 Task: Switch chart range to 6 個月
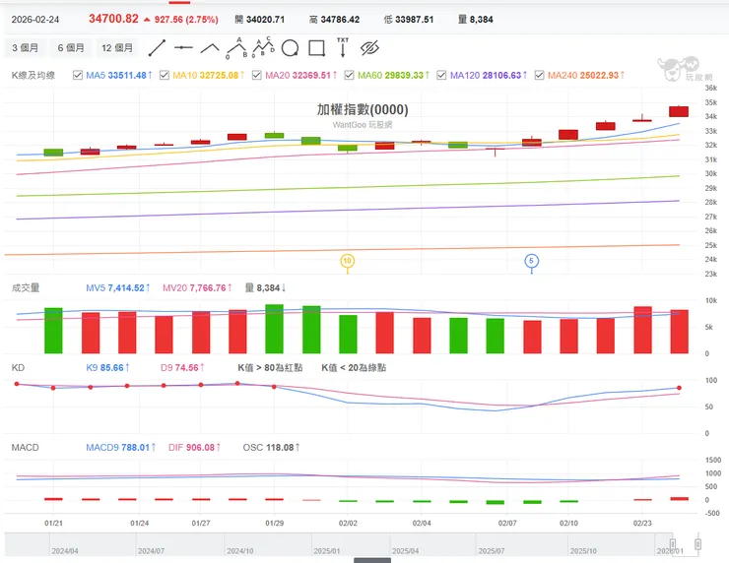[x=71, y=48]
